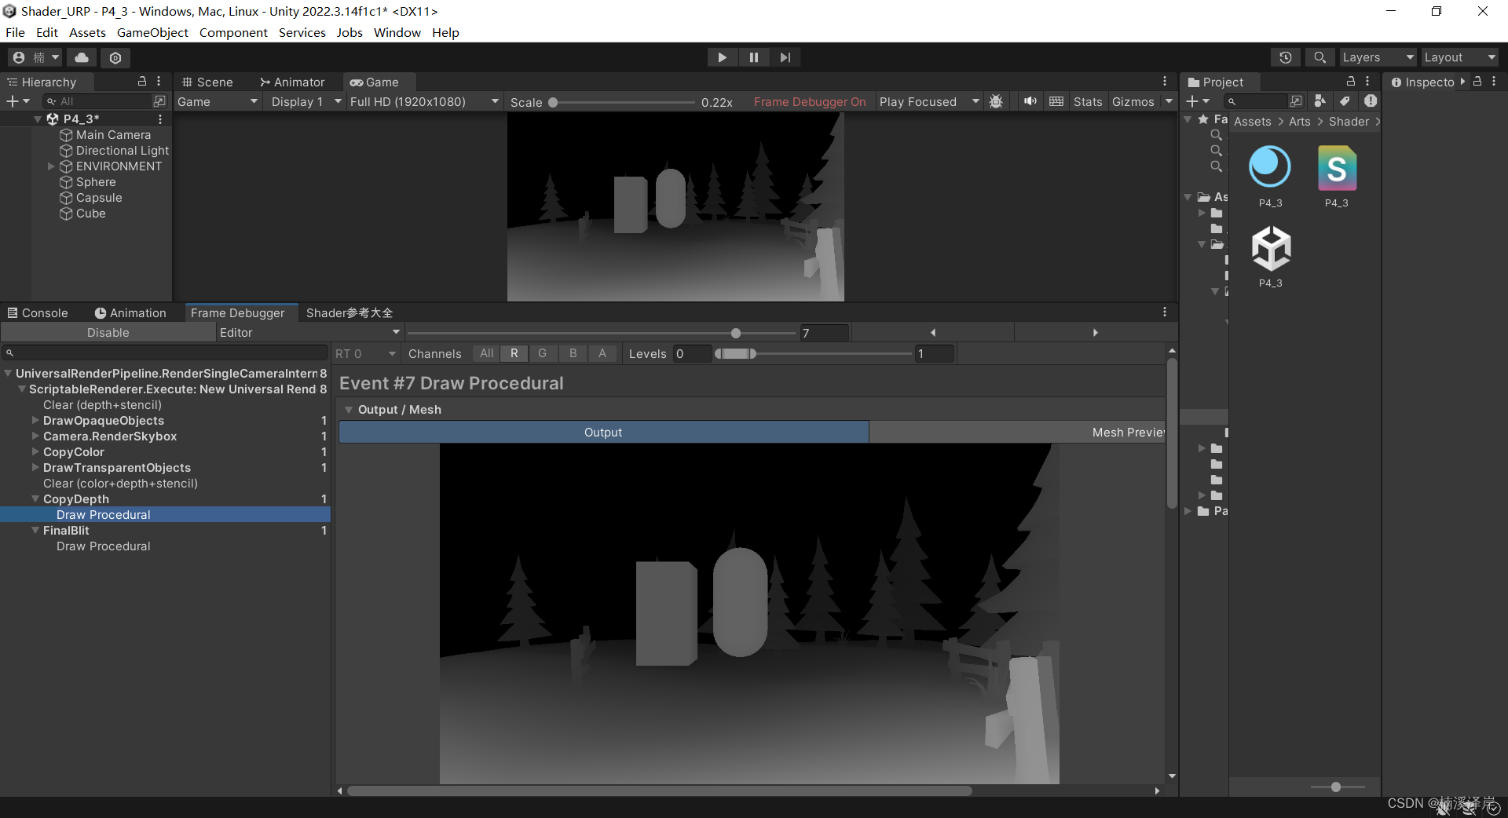
Task: Open the Layout dropdown
Action: pos(1459,57)
